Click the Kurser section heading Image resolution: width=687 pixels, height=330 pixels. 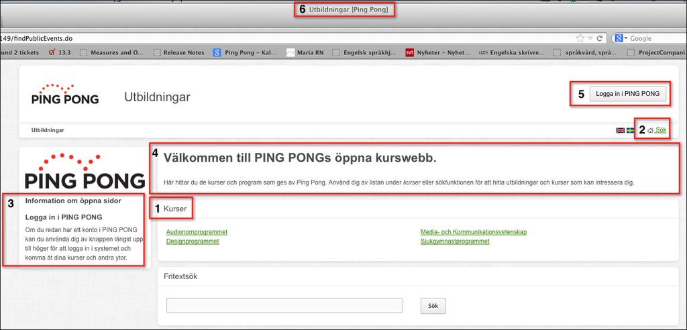tap(175, 209)
